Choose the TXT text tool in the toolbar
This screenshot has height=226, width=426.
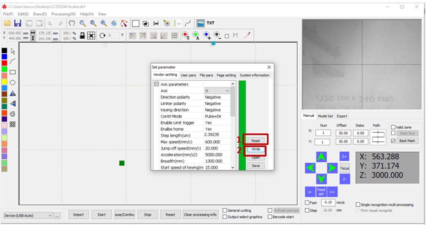(x=210, y=23)
